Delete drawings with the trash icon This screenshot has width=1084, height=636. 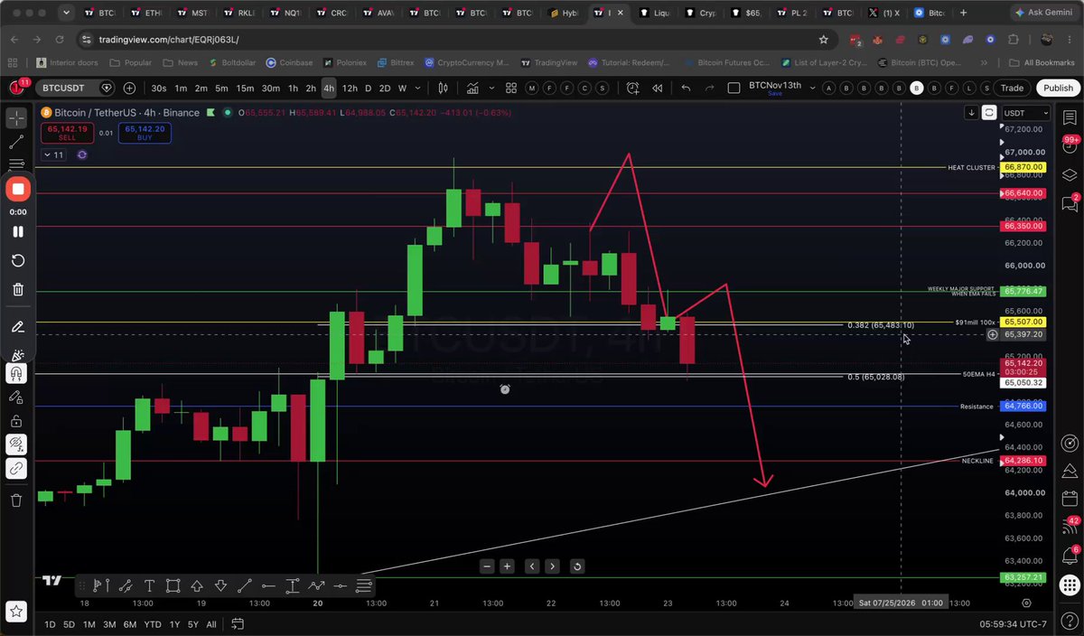16,500
